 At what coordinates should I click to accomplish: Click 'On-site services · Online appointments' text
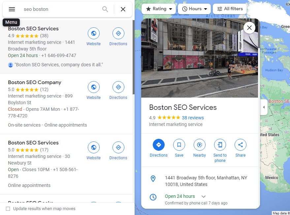tap(48, 125)
